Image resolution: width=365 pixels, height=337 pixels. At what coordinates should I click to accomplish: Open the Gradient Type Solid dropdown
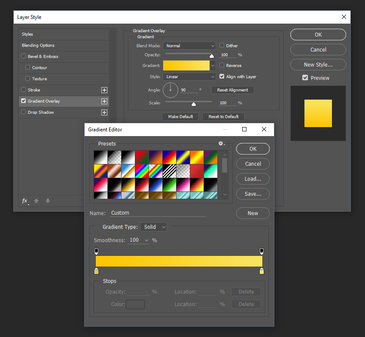(x=153, y=227)
